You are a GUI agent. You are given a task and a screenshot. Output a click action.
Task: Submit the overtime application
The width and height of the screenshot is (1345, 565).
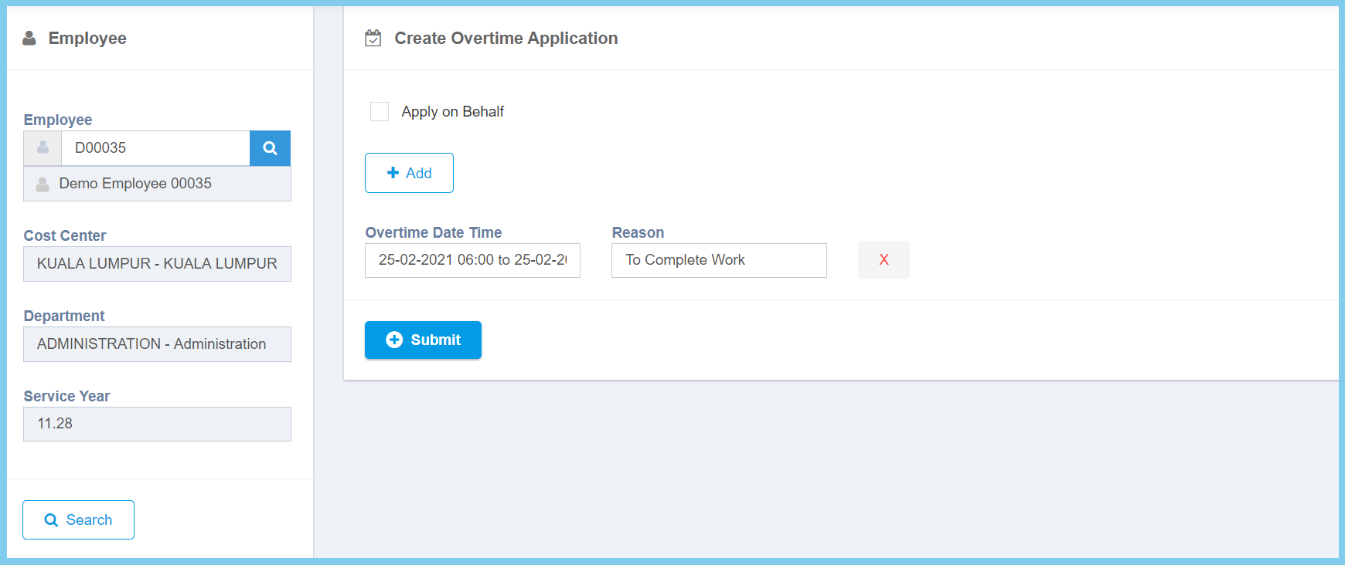[x=423, y=340]
